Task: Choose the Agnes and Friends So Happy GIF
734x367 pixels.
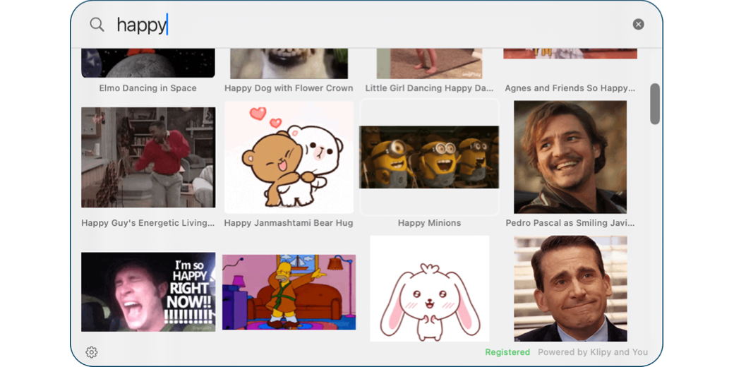Action: [570, 54]
